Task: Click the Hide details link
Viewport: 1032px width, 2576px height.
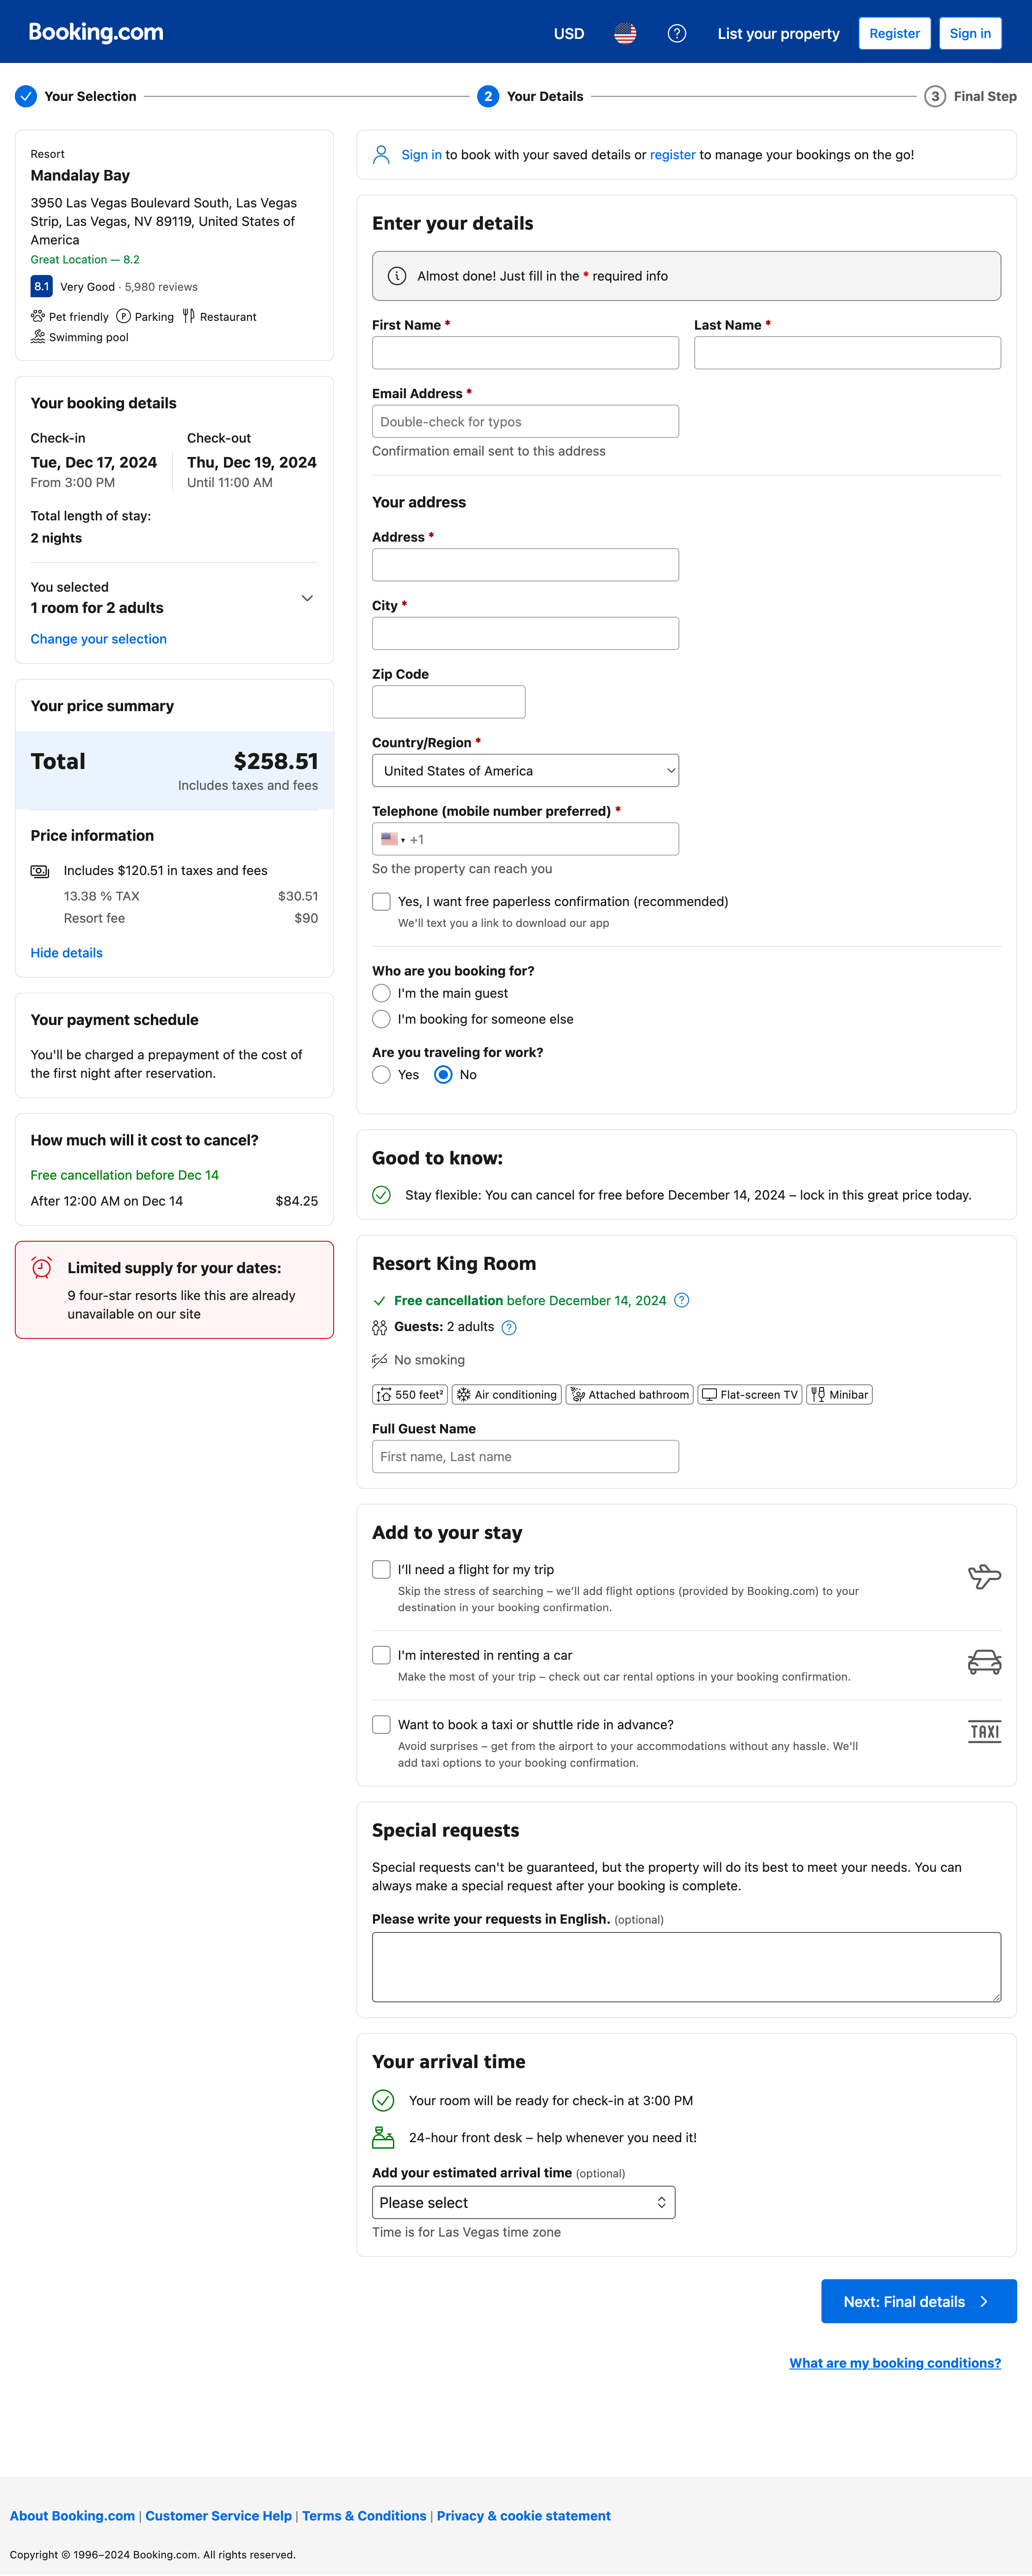Action: tap(66, 952)
